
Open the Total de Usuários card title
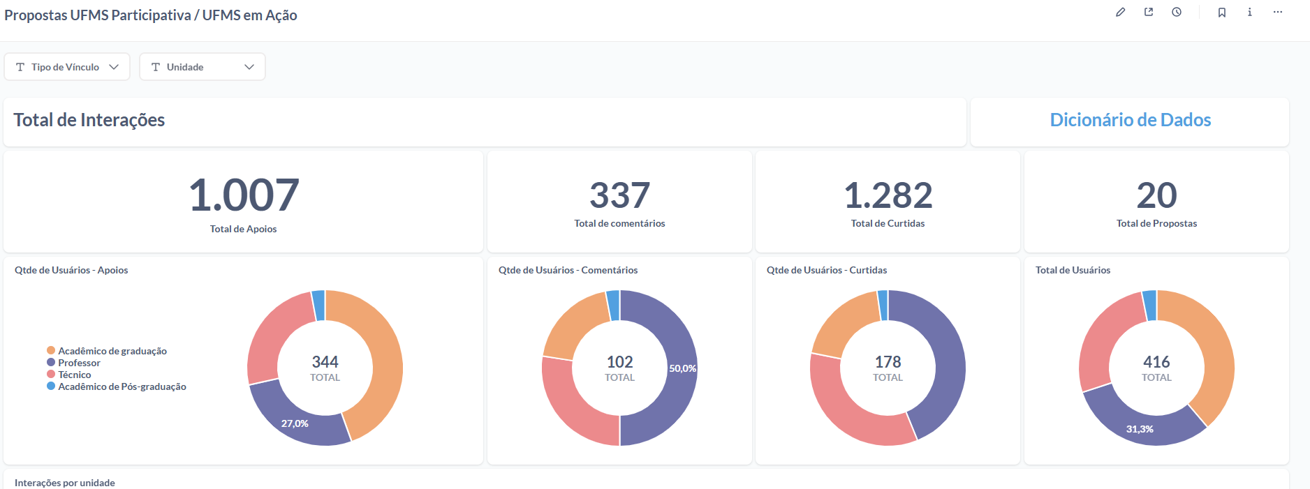click(1073, 270)
